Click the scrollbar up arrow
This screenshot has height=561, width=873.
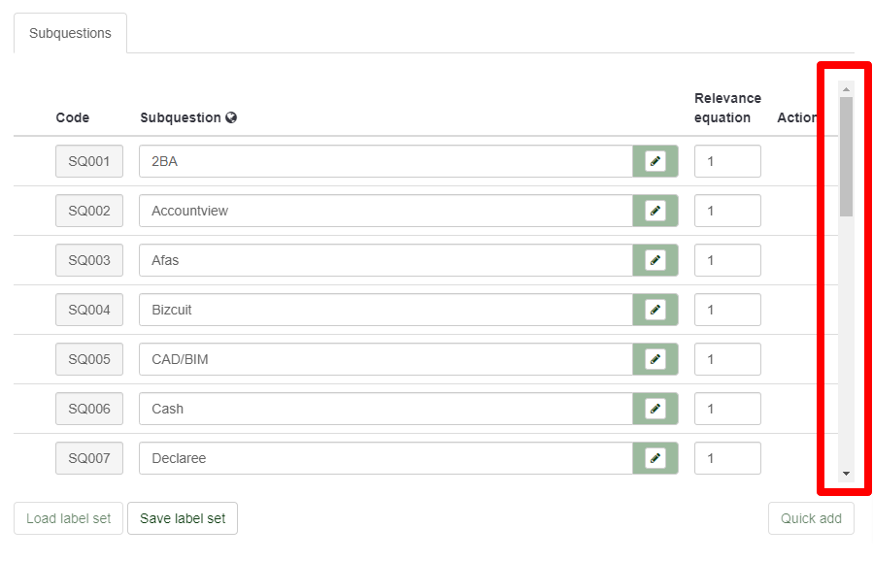tap(846, 89)
